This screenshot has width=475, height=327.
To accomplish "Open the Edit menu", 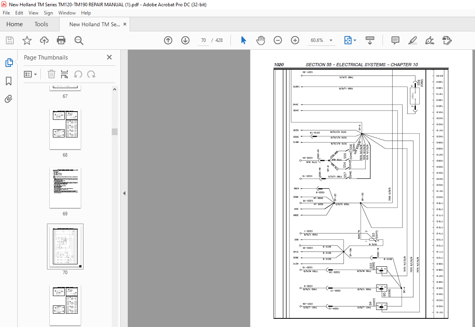I will [19, 13].
